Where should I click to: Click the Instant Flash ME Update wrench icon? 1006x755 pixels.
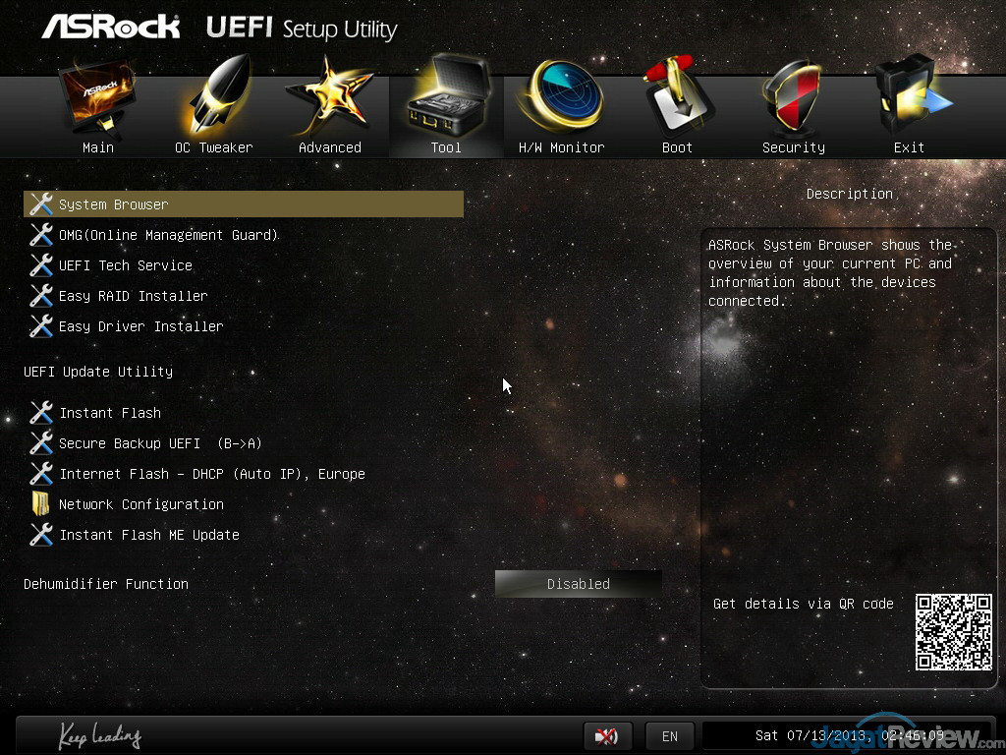tap(41, 535)
